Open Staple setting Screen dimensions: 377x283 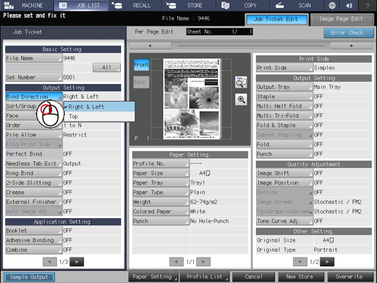pos(284,96)
